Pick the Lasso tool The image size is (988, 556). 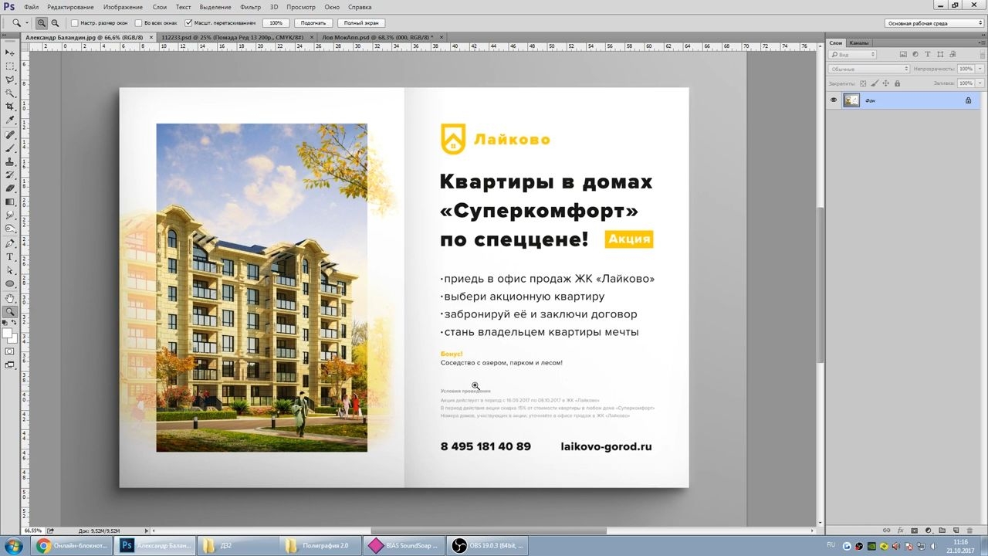pos(10,80)
